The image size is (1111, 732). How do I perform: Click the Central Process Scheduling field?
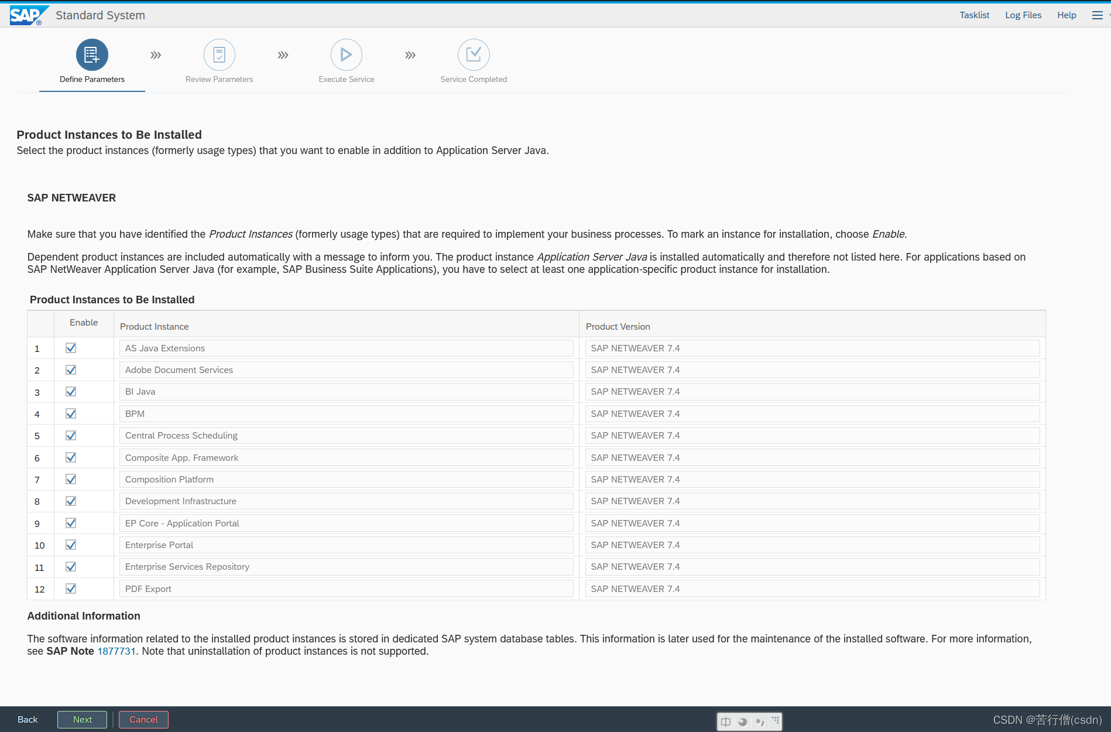click(x=347, y=435)
